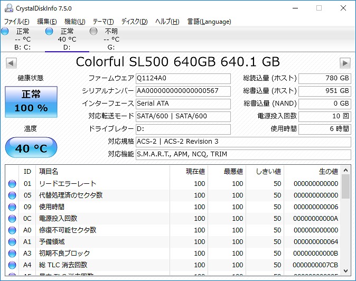The image size is (356, 281).
Task: Open the 機能(U) menu
Action: pos(74,22)
